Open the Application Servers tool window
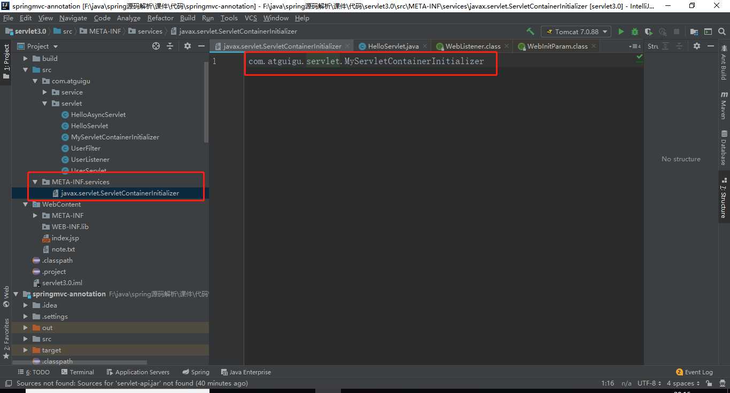The height and width of the screenshot is (393, 730). [138, 372]
